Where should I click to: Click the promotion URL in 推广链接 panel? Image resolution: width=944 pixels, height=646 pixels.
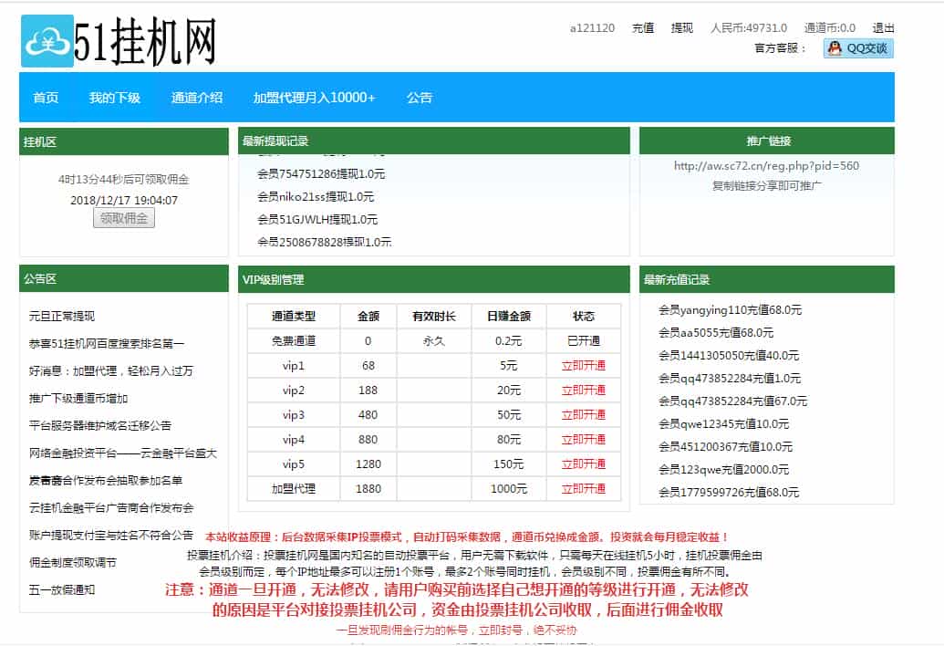pos(766,165)
